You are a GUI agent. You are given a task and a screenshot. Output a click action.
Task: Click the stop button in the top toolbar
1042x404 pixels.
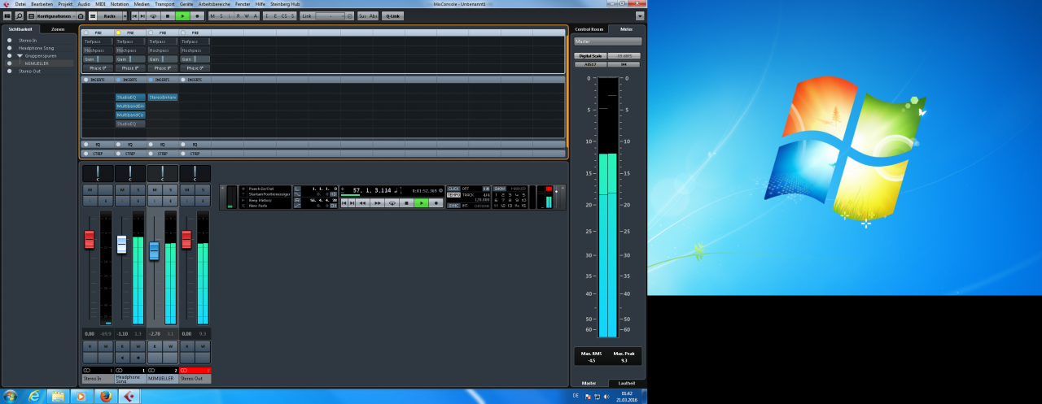(x=167, y=15)
